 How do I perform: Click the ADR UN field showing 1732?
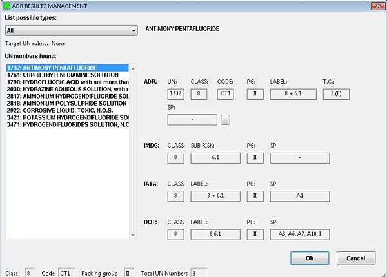tap(175, 94)
